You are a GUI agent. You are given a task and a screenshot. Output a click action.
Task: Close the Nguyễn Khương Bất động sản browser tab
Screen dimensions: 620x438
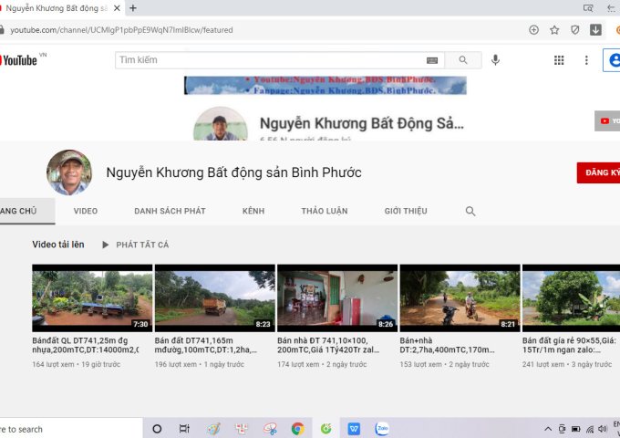click(117, 8)
